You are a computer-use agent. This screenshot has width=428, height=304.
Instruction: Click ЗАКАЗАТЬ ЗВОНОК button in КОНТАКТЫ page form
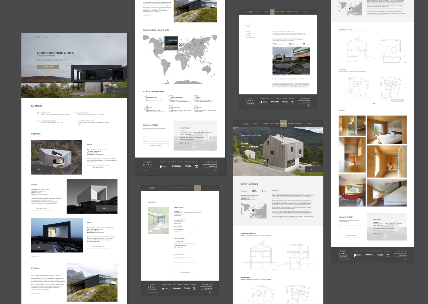point(185,272)
